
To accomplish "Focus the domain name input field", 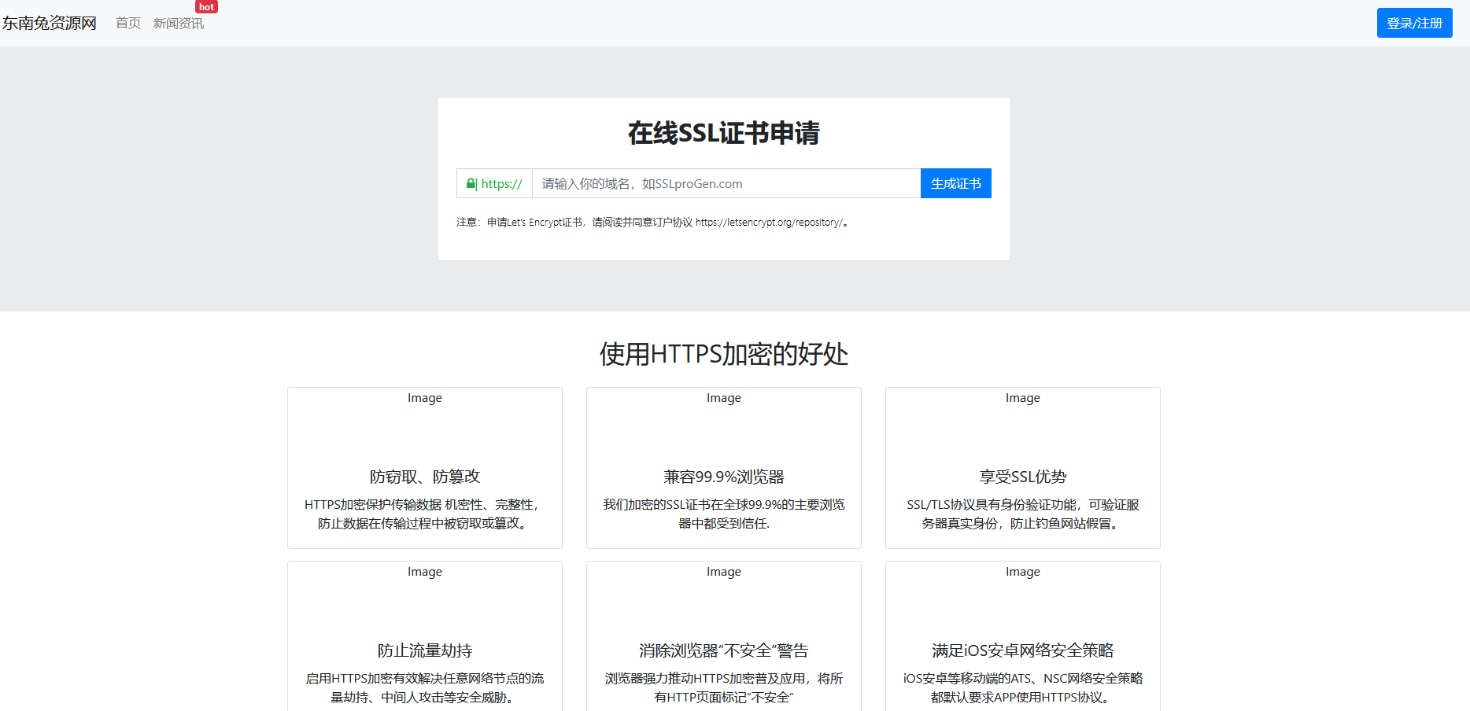I will point(726,183).
